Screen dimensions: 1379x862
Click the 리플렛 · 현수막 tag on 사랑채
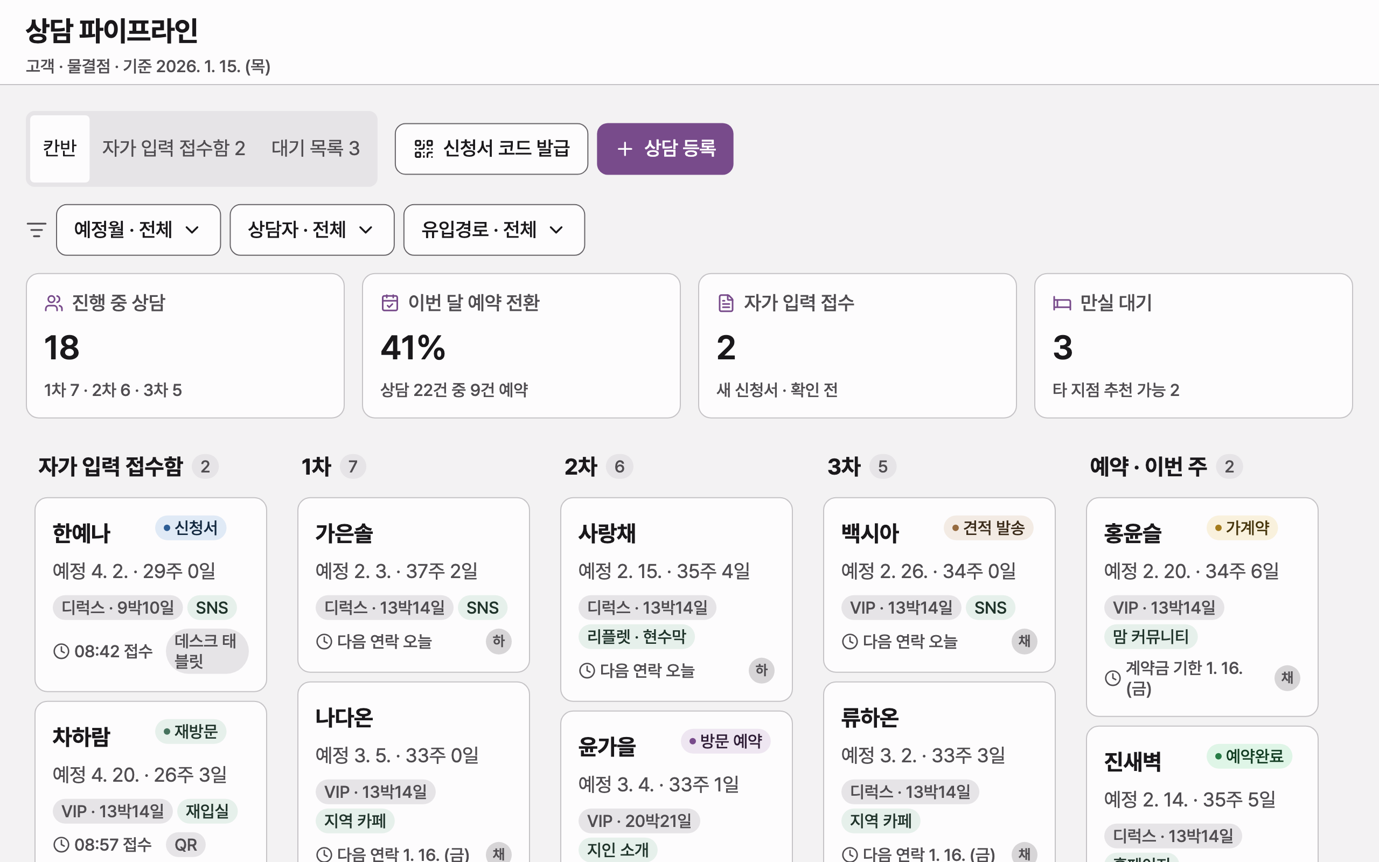637,636
